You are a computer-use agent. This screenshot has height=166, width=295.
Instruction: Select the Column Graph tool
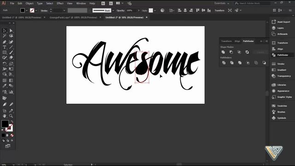point(11,92)
